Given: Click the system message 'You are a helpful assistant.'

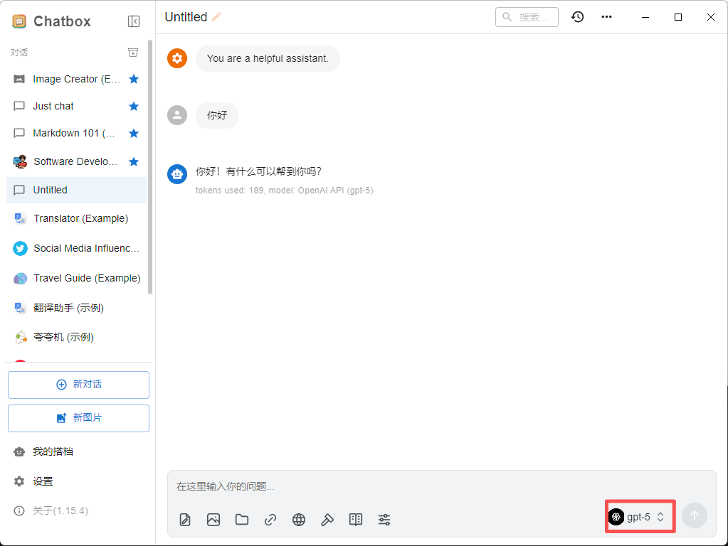Looking at the screenshot, I should point(268,58).
